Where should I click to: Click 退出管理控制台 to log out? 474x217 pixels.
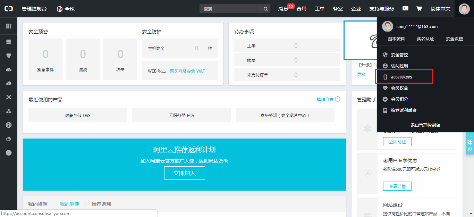(425, 125)
